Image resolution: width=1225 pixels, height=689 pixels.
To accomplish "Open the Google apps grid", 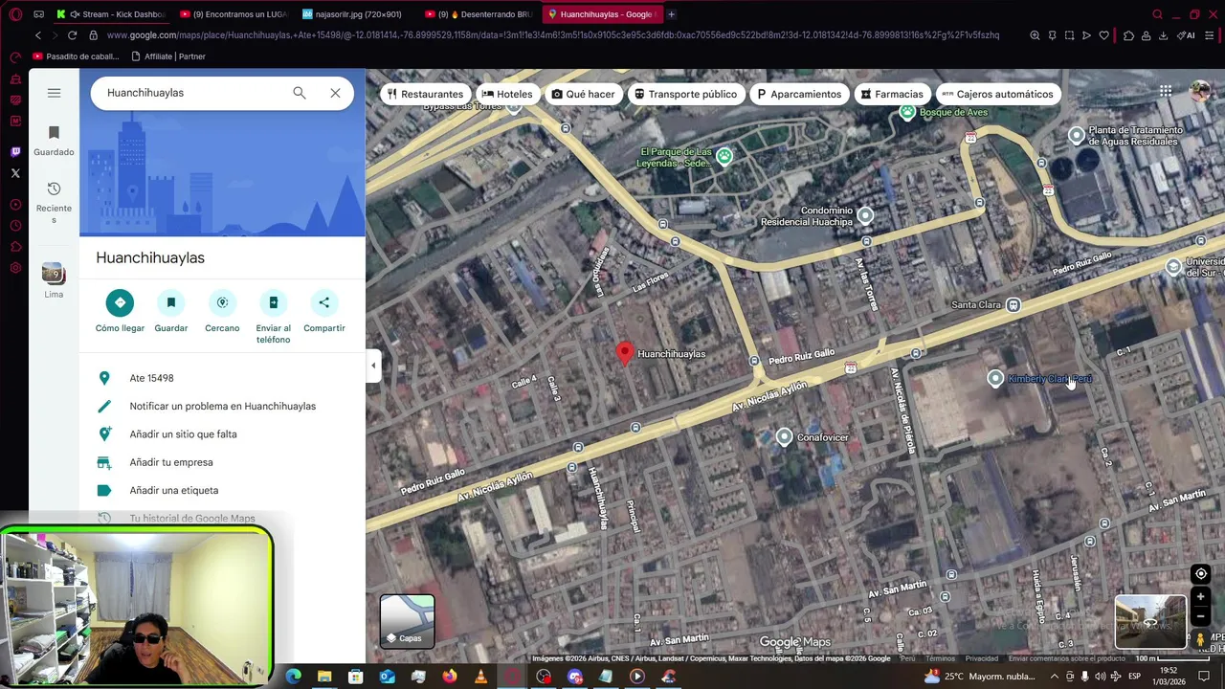I will 1166,91.
